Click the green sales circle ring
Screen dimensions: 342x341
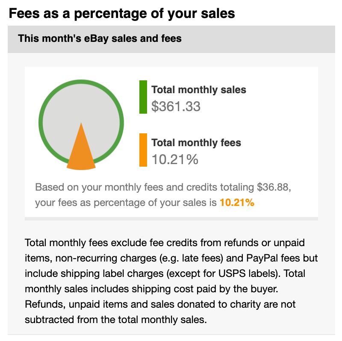pos(81,82)
